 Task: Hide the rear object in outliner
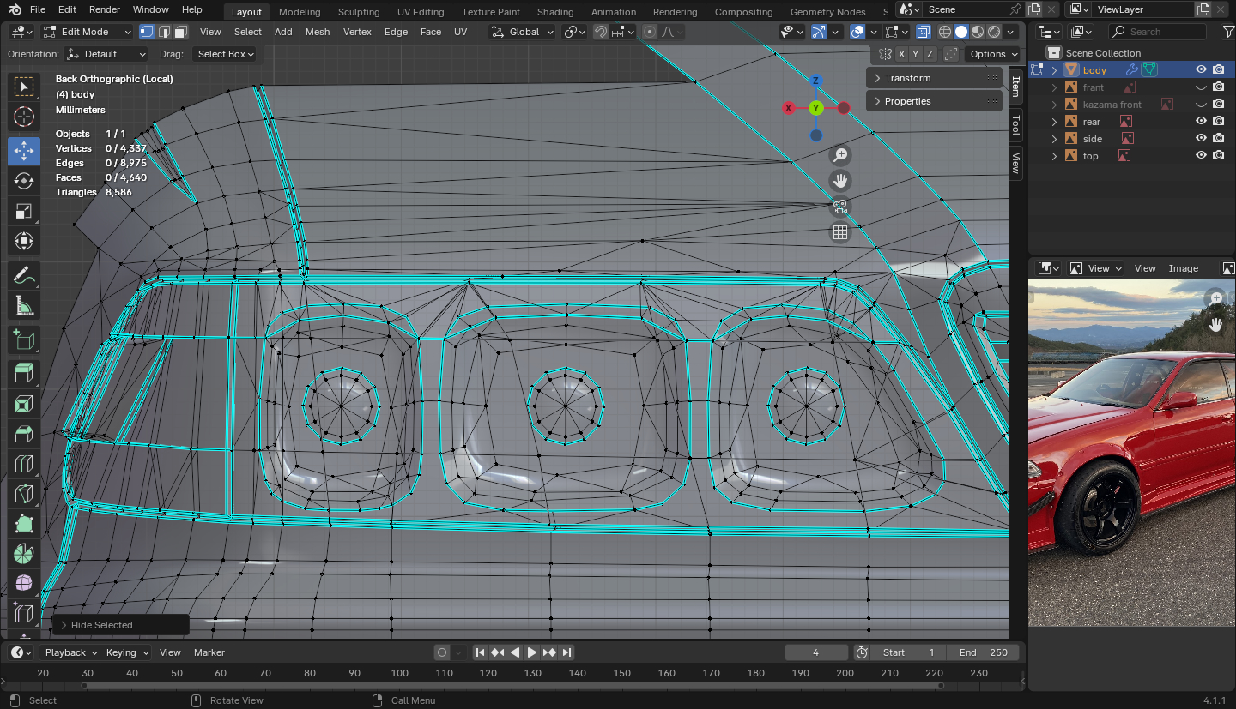(1201, 122)
